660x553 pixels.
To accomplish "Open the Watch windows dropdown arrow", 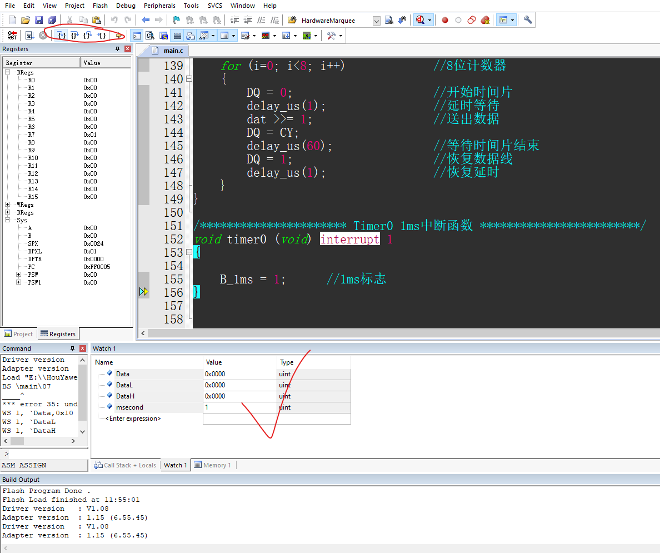I will (x=213, y=36).
